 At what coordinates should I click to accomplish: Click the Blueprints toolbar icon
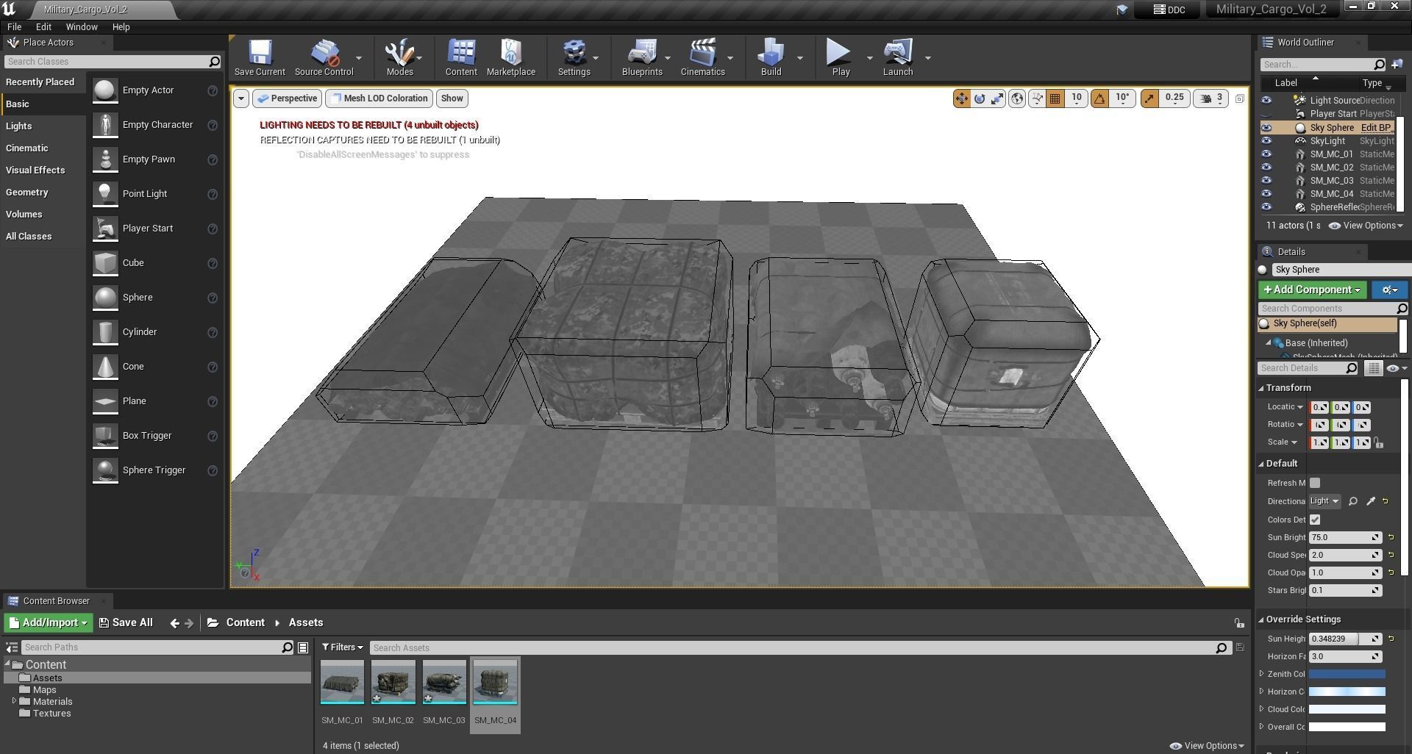tap(642, 57)
